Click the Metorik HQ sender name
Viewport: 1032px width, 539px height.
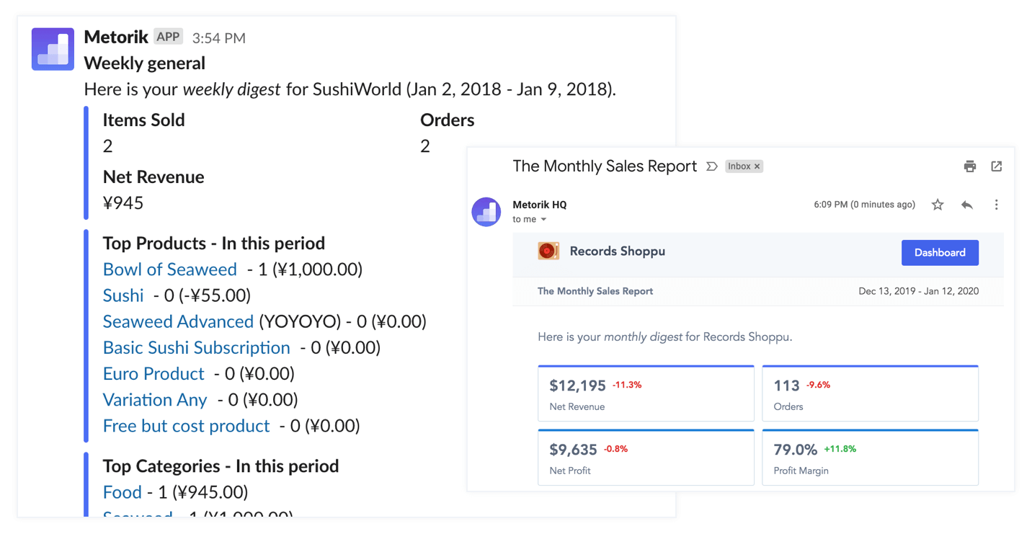click(x=540, y=205)
